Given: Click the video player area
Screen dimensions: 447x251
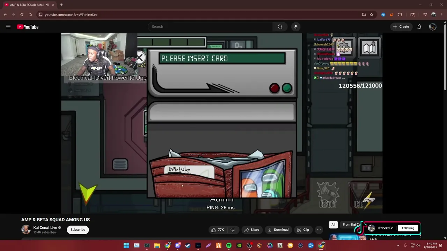Looking at the screenshot, I should tap(222, 123).
